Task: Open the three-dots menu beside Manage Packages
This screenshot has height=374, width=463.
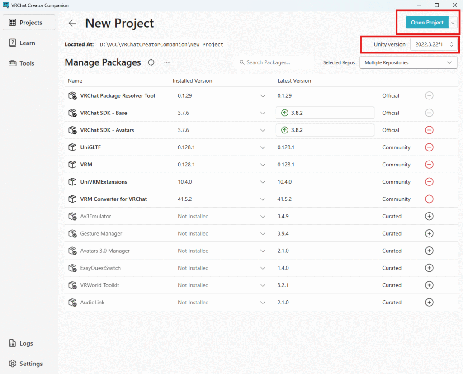Action: (x=167, y=62)
